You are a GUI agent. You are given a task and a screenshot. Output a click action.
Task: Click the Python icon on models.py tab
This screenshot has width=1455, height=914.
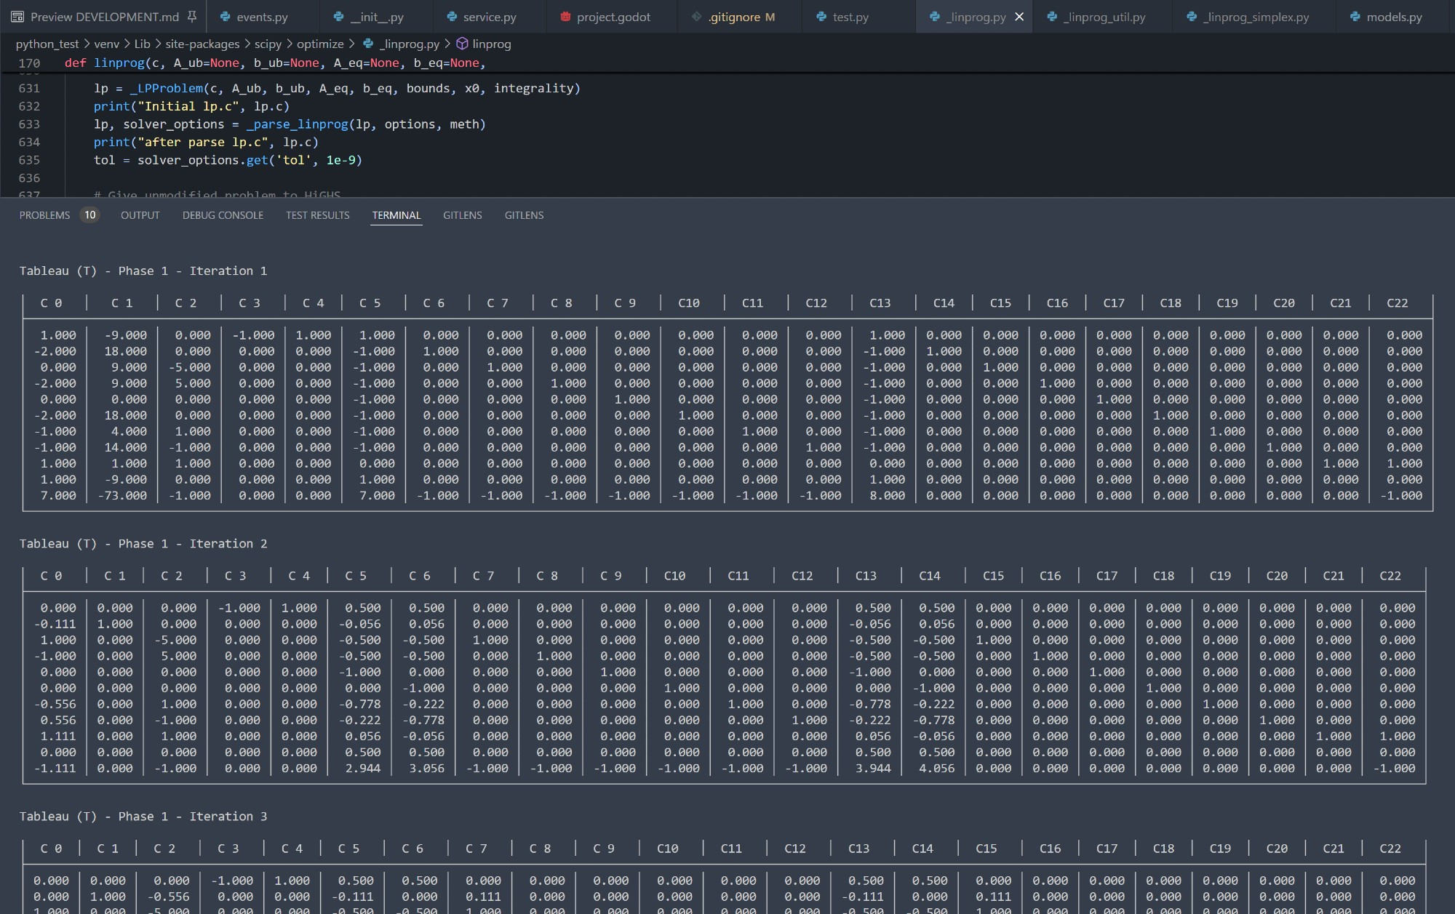click(1355, 17)
